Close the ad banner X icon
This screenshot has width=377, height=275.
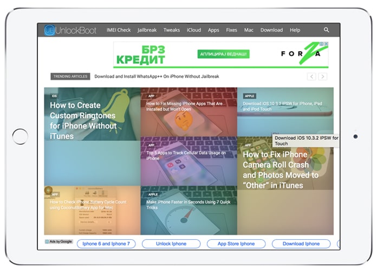click(x=326, y=44)
